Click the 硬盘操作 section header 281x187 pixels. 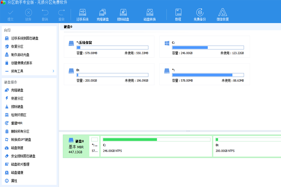click(x=11, y=82)
